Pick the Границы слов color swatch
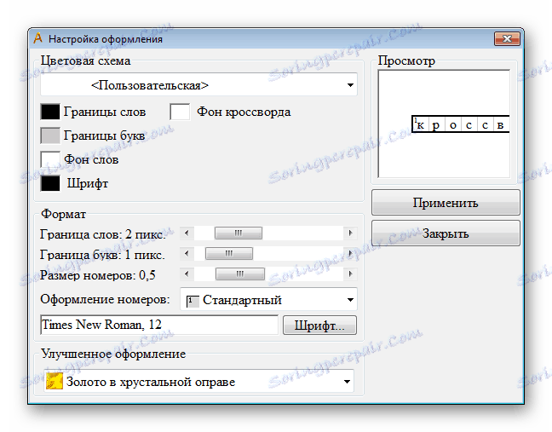The image size is (552, 432). tap(50, 112)
